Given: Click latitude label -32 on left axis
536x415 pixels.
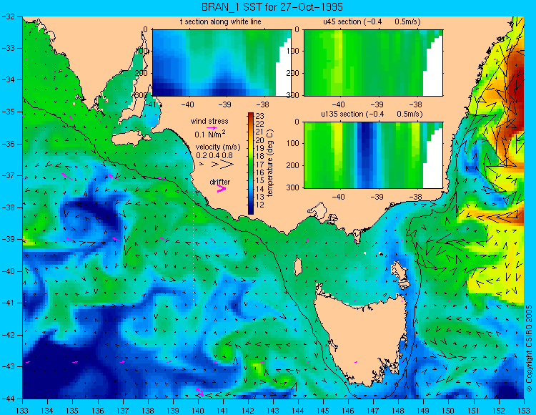Looking at the screenshot, I should (9, 16).
